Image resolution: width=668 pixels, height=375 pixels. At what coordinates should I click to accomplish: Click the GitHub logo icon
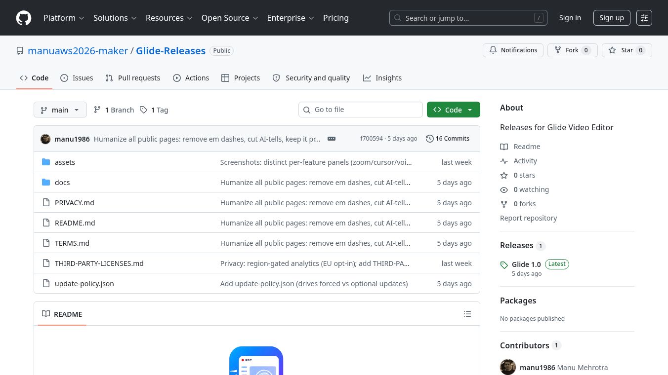24,18
